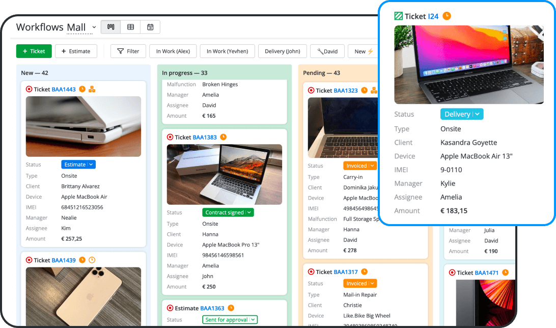
Task: Open the Estimate status dropdown on BAA1443
Action: click(91, 165)
